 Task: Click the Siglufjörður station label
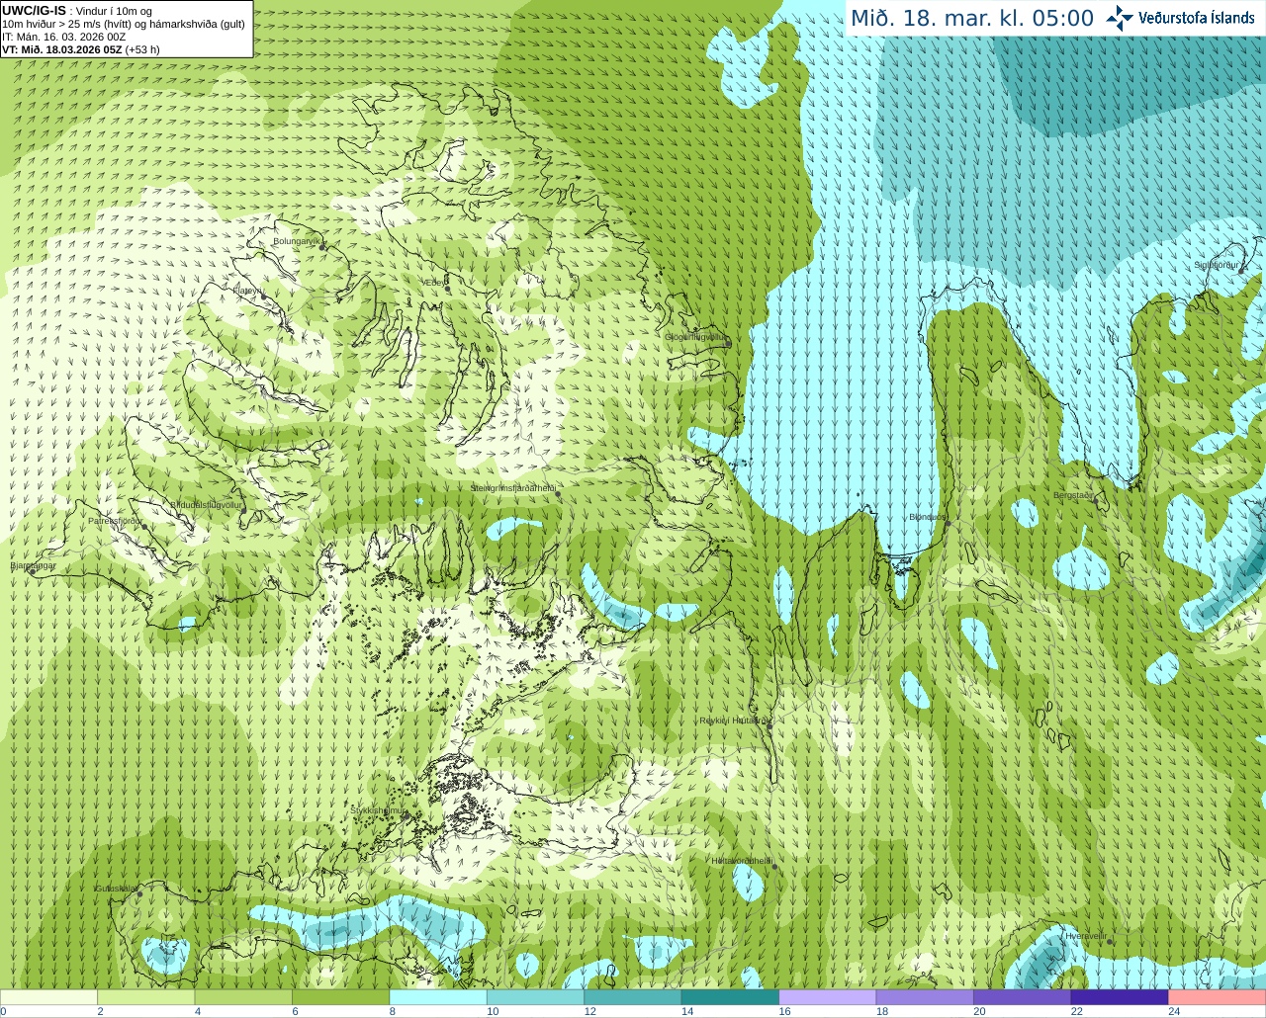pyautogui.click(x=1216, y=265)
